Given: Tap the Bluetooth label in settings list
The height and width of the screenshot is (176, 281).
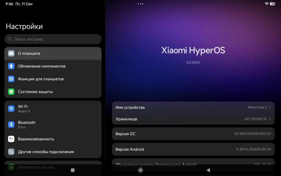Looking at the screenshot, I should 26,122.
